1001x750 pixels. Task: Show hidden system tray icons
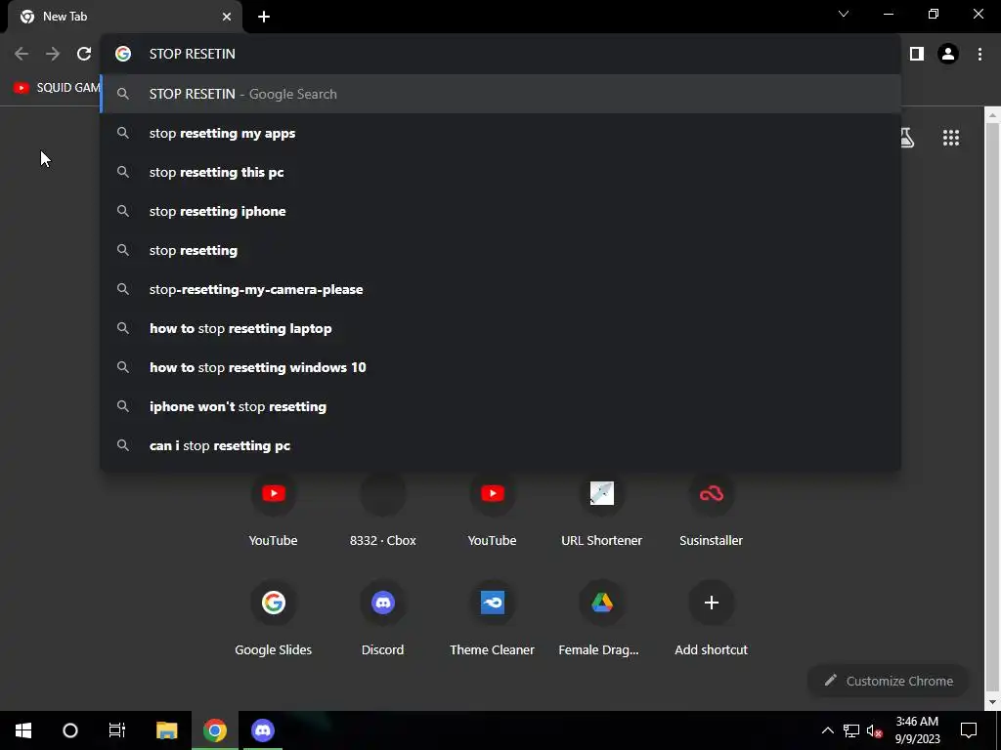point(827,730)
